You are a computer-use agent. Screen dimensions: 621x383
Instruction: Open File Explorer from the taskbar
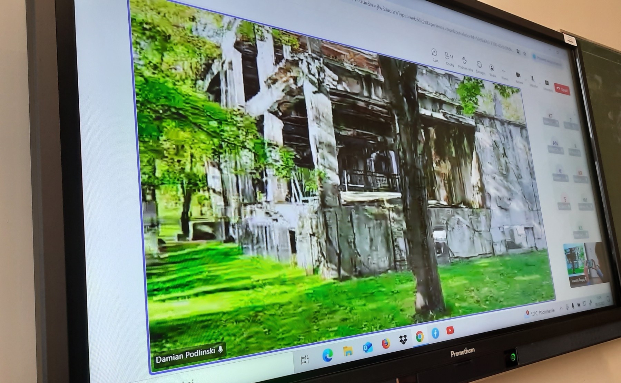348,351
